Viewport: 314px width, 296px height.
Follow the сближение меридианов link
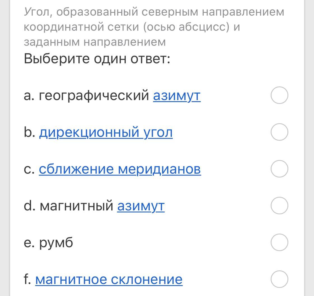(120, 169)
